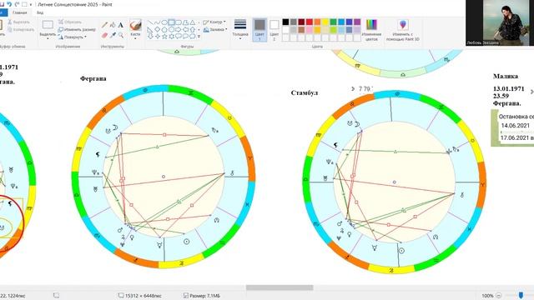The height and width of the screenshot is (300, 534).
Task: Click Изменить размер resize button
Action: click(77, 30)
